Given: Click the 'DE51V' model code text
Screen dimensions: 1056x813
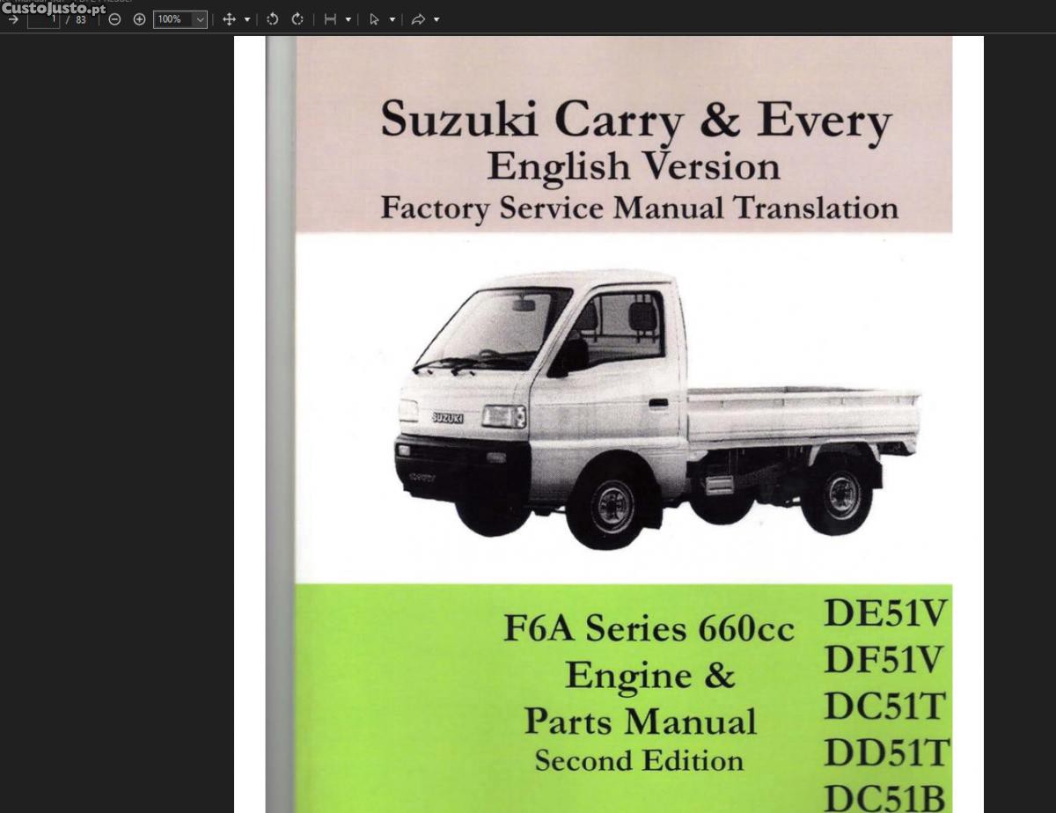Looking at the screenshot, I should [x=885, y=613].
